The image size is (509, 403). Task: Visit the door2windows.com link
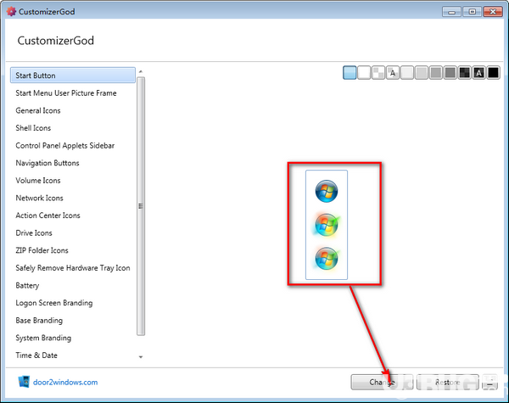pyautogui.click(x=65, y=383)
